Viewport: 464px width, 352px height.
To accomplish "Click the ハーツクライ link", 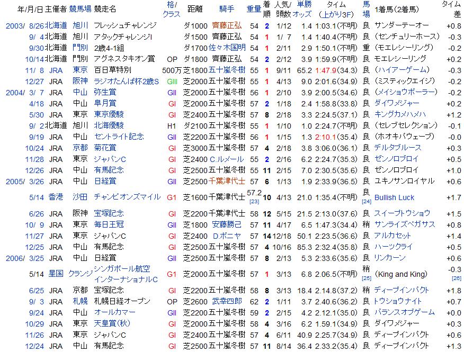I will (x=394, y=247).
